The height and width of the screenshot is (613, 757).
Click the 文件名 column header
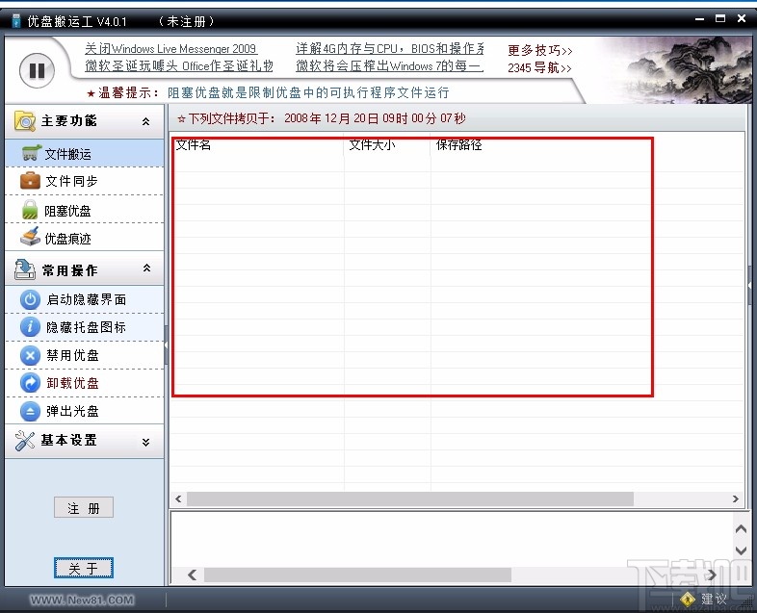pos(258,145)
